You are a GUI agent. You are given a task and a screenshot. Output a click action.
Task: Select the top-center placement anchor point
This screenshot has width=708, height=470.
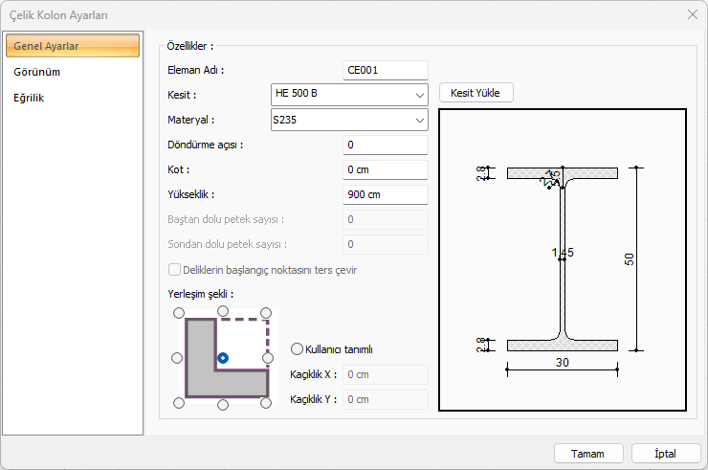223,312
